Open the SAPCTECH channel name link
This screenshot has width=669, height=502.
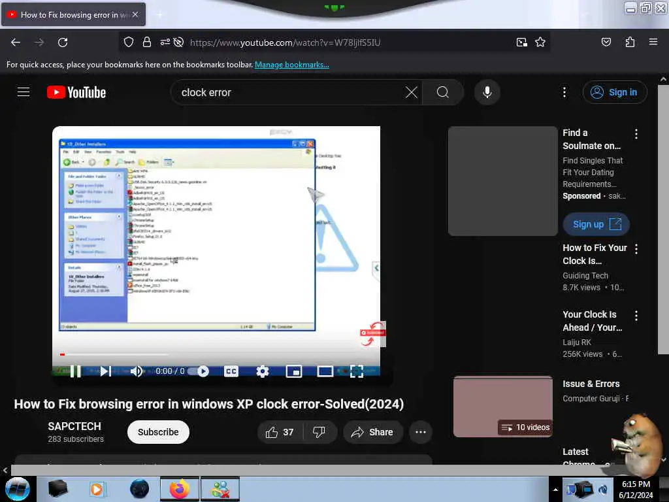[74, 426]
